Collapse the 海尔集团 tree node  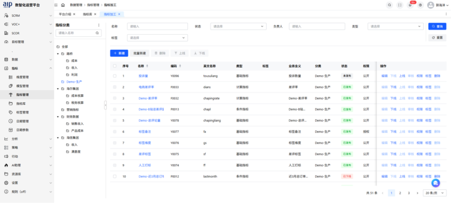58,89
